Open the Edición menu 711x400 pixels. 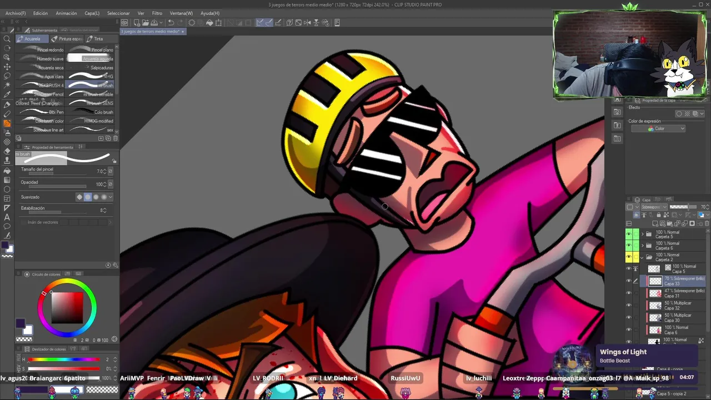coord(40,13)
